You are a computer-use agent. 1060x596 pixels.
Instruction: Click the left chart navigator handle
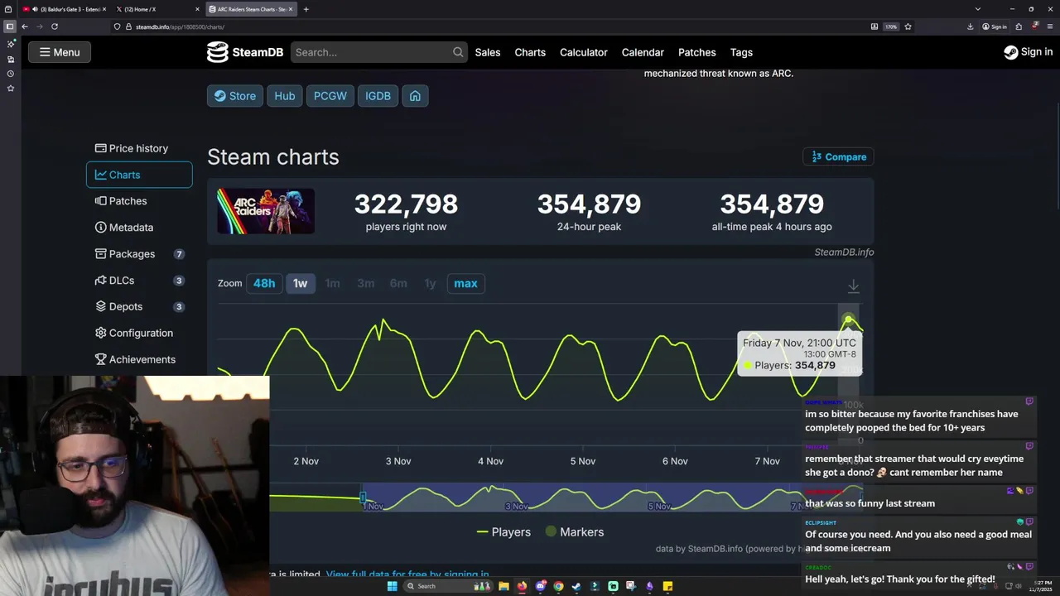[362, 497]
